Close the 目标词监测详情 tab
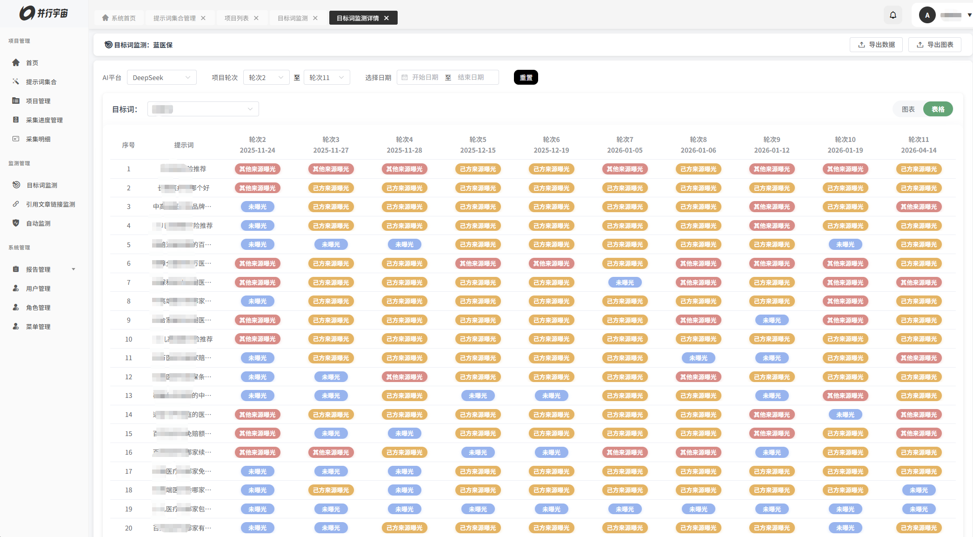The width and height of the screenshot is (973, 537). click(387, 18)
